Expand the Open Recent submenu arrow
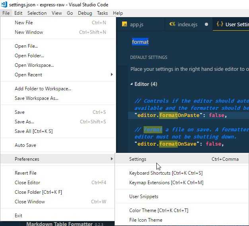The image size is (249, 226). (x=111, y=75)
